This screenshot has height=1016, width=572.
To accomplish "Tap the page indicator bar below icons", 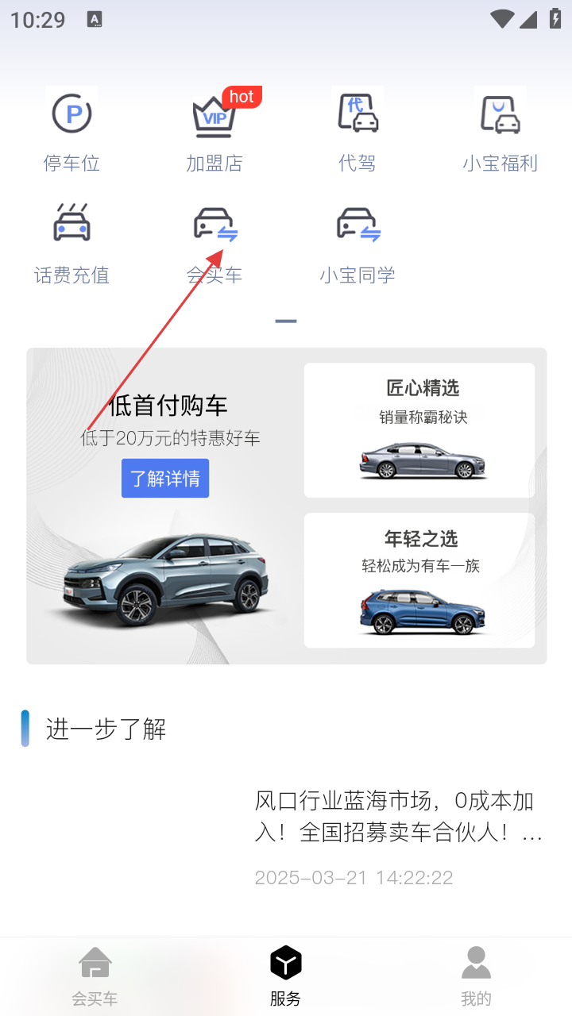I will [x=286, y=321].
